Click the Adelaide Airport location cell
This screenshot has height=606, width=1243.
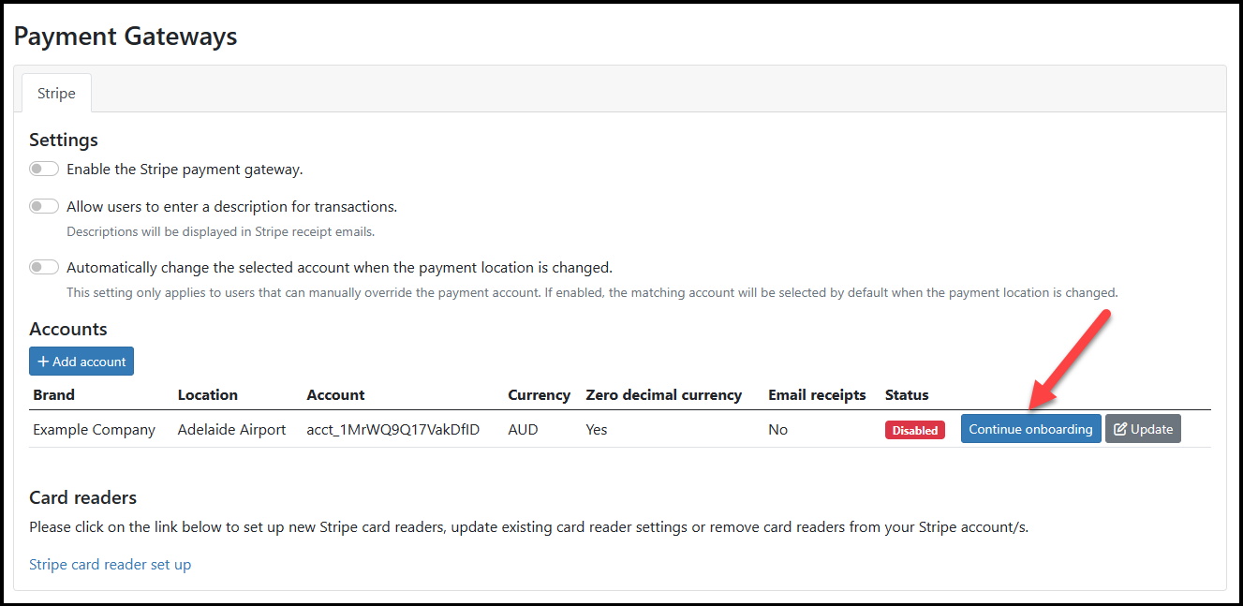tap(232, 429)
